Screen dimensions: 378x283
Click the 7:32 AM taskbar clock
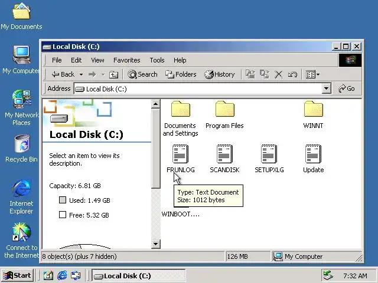click(355, 276)
